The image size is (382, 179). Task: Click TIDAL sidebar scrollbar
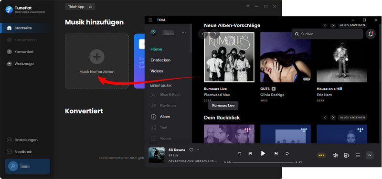pos(191,39)
